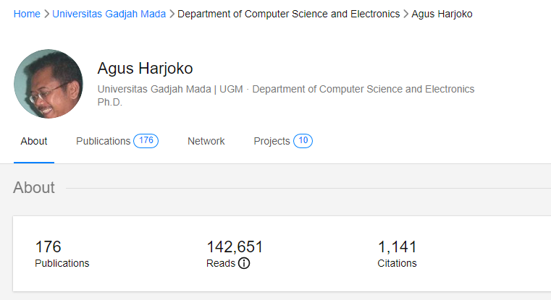Click the Agus Harjoko breadcrumb text
Viewport: 551px width, 300px height.
[442, 14]
